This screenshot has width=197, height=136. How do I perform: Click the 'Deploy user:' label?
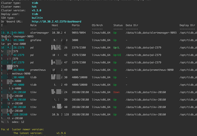pyautogui.click(x=10, y=14)
